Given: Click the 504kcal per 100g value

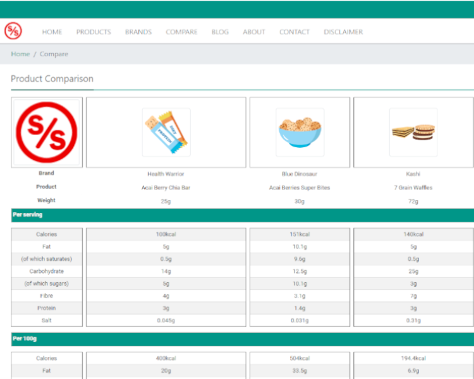Looking at the screenshot, I should 300,358.
